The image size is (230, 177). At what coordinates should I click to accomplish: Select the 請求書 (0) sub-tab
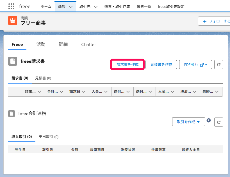(20, 78)
